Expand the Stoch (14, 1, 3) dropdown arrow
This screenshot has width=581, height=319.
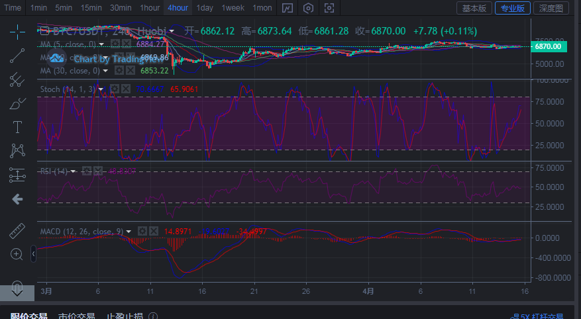[x=101, y=89]
